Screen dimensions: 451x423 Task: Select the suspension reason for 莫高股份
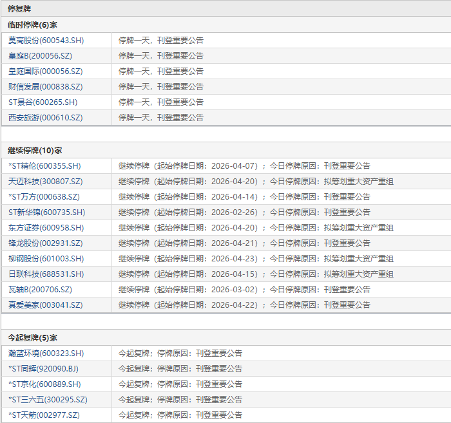coord(161,40)
